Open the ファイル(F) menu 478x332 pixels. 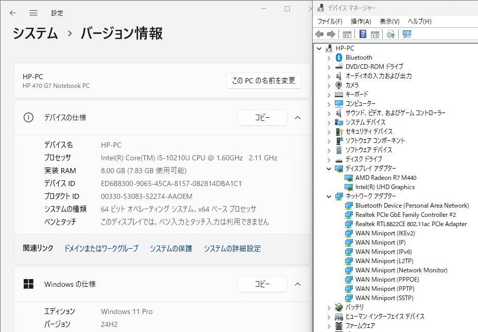pos(330,21)
